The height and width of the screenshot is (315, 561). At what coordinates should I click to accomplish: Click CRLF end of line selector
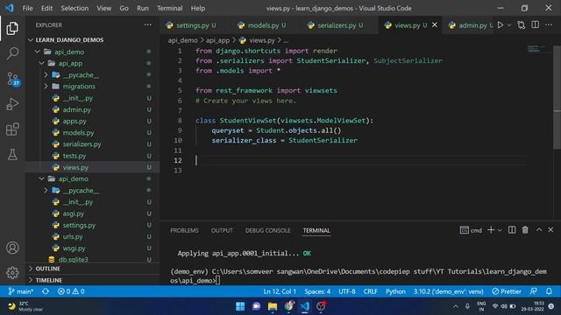point(370,291)
